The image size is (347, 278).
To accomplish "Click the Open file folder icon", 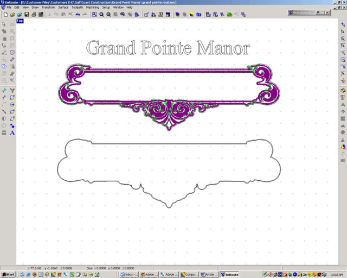I will [x=12, y=15].
